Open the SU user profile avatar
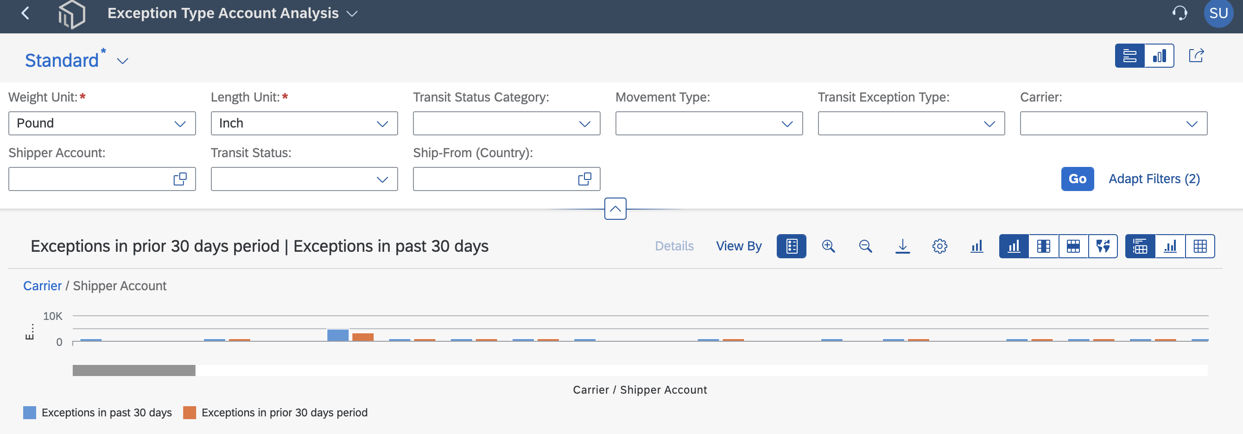Viewport: 1243px width, 434px height. (1218, 13)
